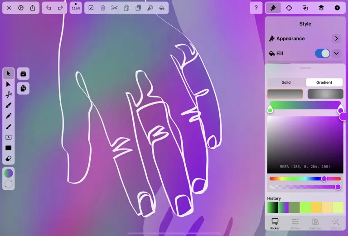Select the Brush tool
348x236 pixels.
[9, 127]
